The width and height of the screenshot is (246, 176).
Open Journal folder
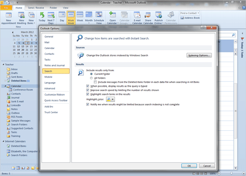[x=15, y=98]
